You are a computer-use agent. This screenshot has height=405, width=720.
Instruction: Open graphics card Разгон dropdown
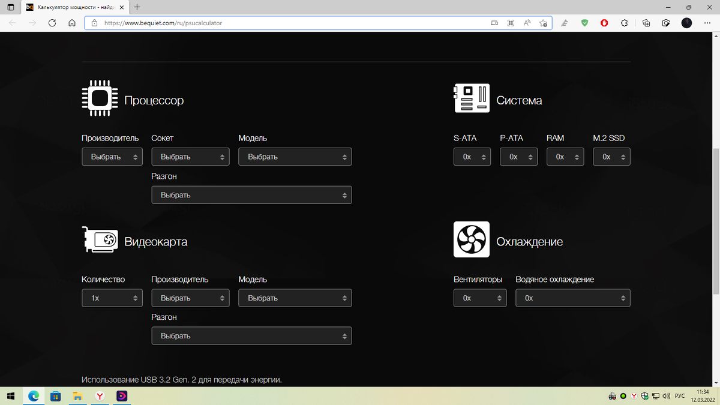[251, 336]
